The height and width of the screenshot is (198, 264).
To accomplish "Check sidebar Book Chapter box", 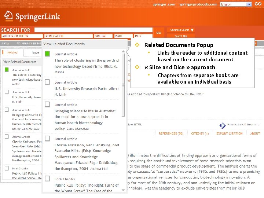I will tap(7, 168).
